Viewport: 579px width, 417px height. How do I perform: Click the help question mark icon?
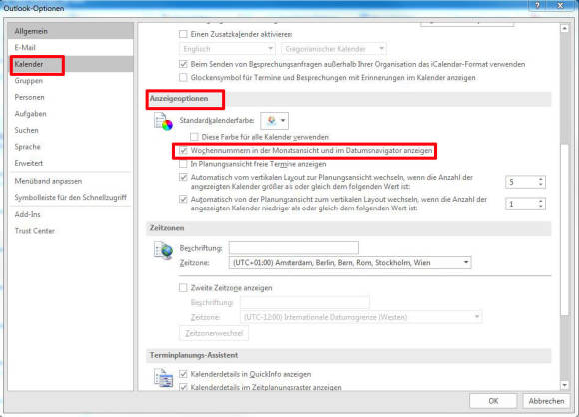(537, 5)
